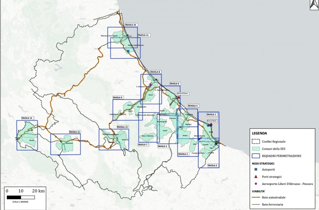
Task: Click the LEGENDA heading
Action: click(x=259, y=133)
